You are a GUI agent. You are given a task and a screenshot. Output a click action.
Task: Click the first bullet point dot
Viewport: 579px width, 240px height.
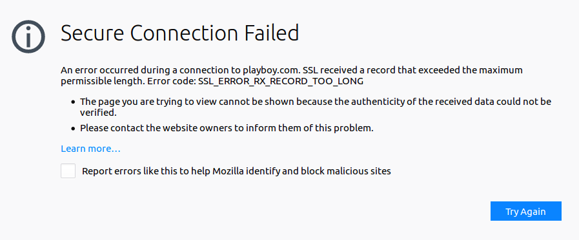[x=74, y=102]
